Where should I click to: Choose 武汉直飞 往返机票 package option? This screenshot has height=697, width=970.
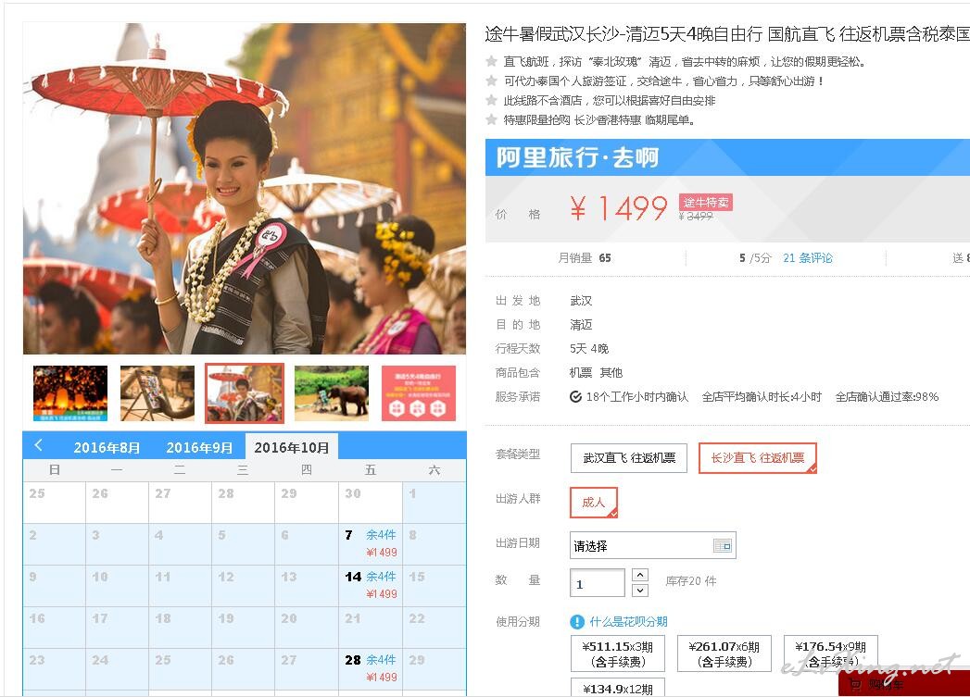(628, 458)
